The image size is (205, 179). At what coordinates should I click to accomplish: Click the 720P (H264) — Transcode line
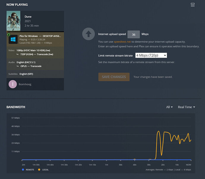click(x=37, y=54)
